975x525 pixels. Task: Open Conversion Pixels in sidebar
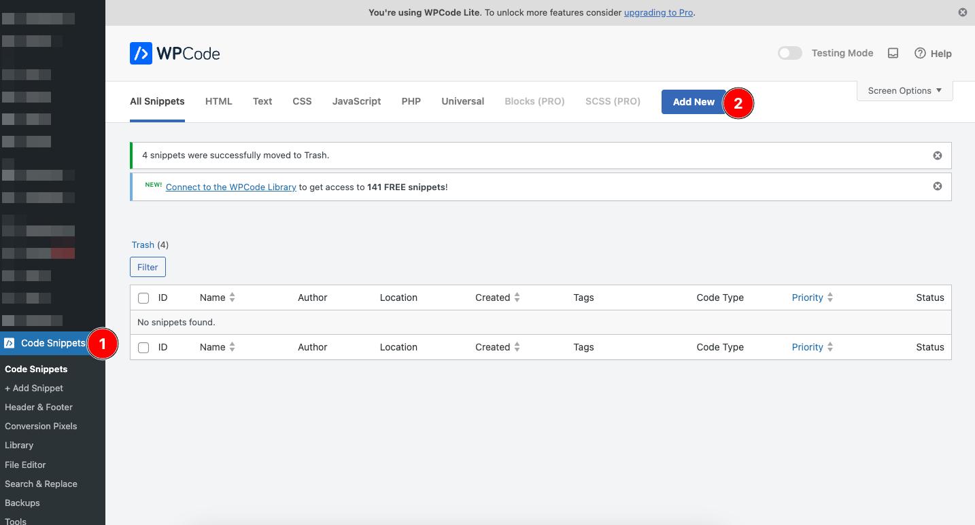click(x=41, y=426)
